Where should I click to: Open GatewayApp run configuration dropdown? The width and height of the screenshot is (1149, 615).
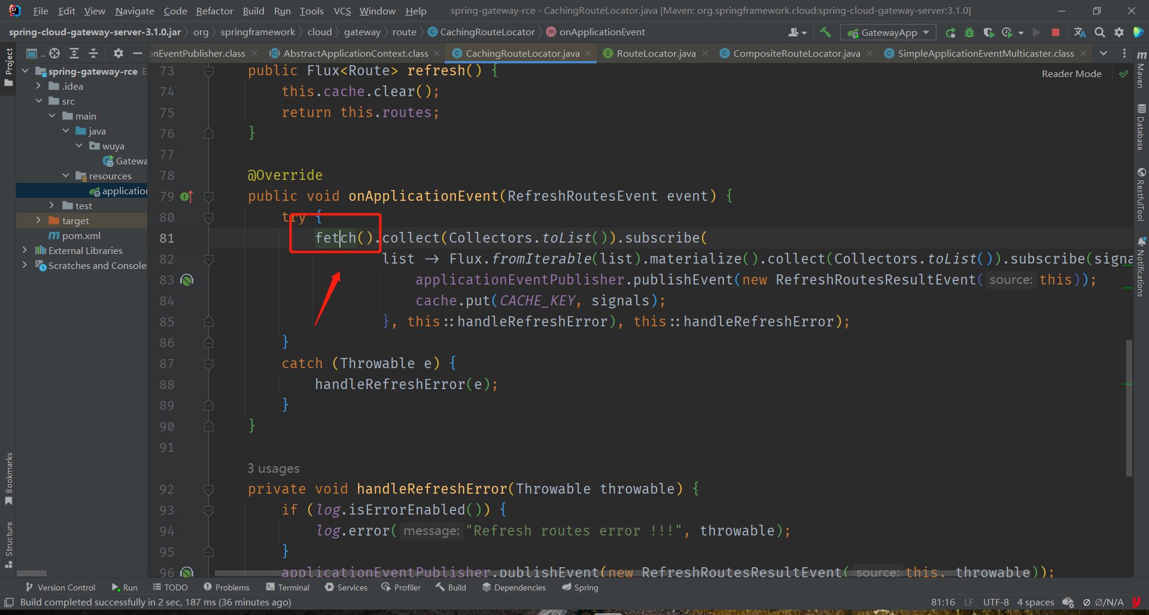click(x=889, y=32)
